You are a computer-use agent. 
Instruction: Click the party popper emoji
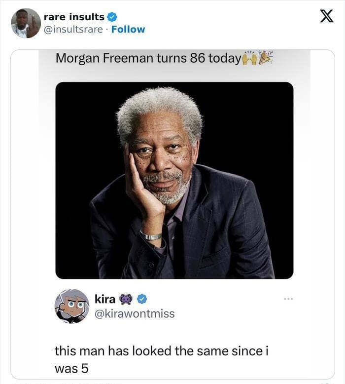[266, 57]
